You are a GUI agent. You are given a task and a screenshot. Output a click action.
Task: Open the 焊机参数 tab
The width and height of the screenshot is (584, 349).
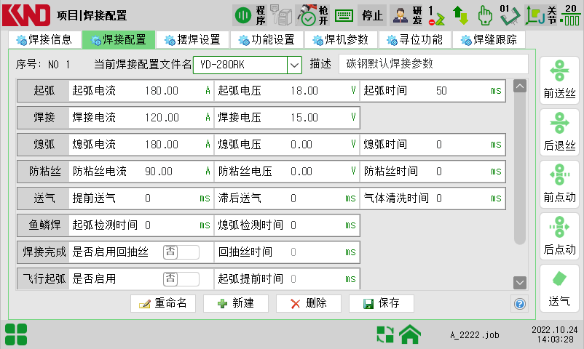click(341, 40)
